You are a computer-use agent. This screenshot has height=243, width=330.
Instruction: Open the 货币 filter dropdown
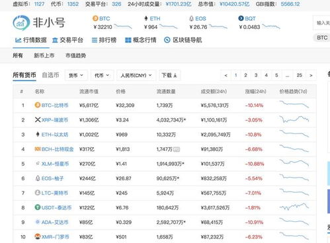point(76,75)
